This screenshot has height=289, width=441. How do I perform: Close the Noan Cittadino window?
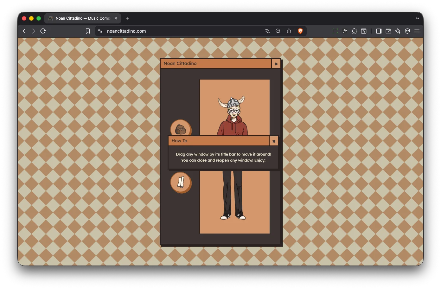click(x=276, y=64)
